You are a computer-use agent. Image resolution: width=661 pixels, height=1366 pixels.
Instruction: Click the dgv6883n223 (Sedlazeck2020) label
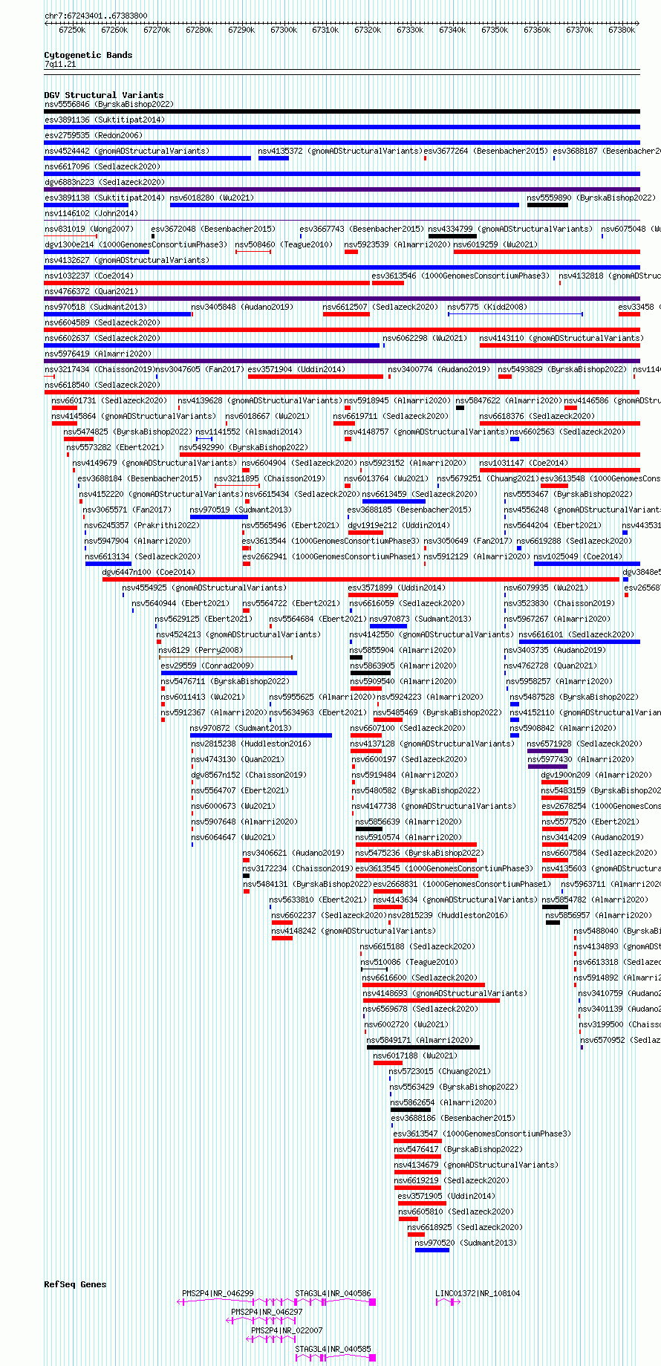point(105,182)
